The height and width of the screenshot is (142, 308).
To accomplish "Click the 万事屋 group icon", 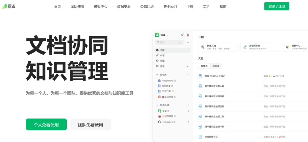I will (159, 116).
